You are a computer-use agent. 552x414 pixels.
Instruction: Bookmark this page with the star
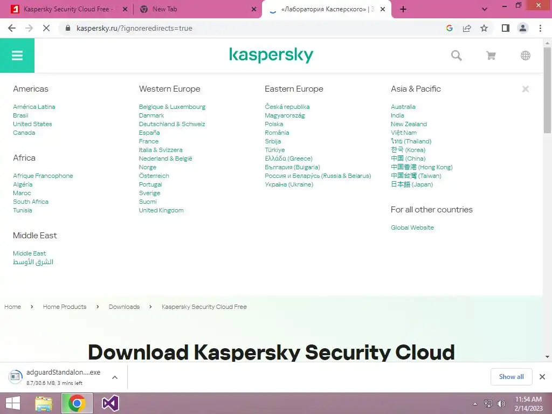[x=484, y=28]
